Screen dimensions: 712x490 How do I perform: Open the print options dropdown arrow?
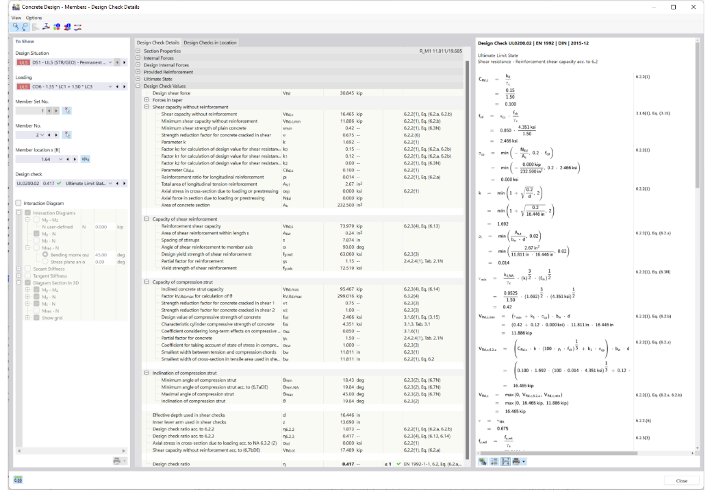pyautogui.click(x=524, y=462)
